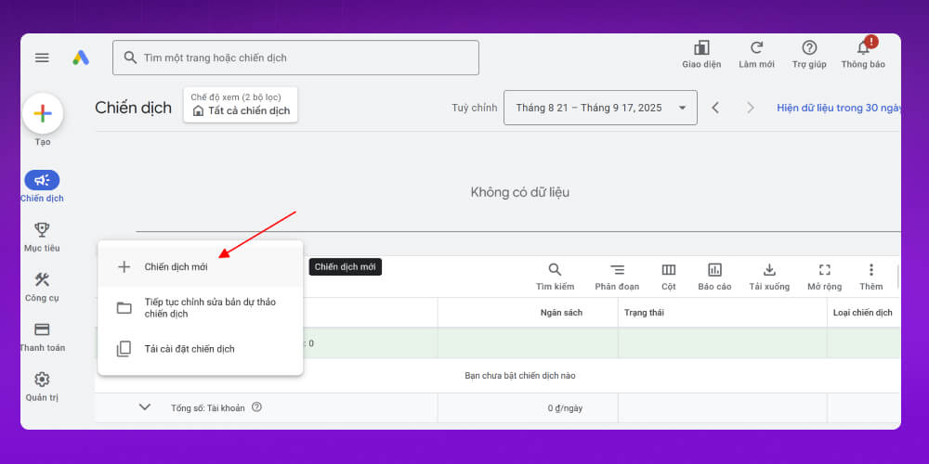Open the hamburger main menu
The width and height of the screenshot is (929, 464).
(42, 58)
